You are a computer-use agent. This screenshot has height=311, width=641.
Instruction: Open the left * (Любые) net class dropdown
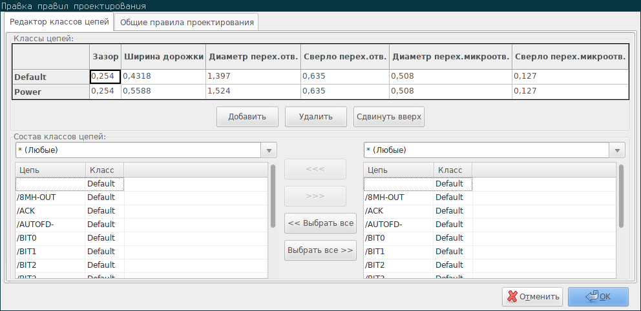[146, 150]
